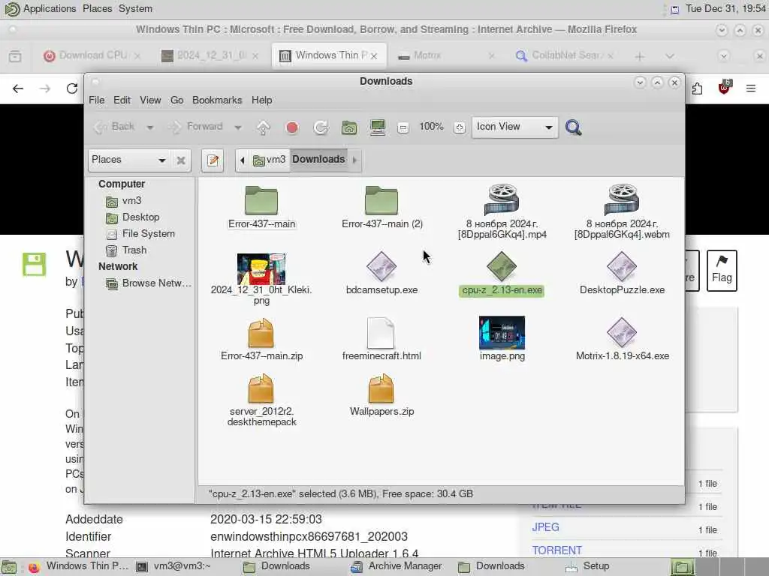Open the Home folder toolbar icon
Viewport: 769px width, 576px height.
[x=349, y=127]
